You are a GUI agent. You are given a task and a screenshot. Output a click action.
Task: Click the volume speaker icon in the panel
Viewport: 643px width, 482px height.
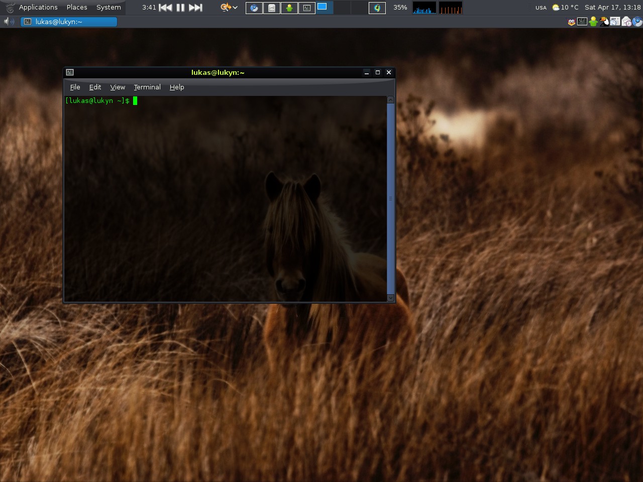coord(9,22)
